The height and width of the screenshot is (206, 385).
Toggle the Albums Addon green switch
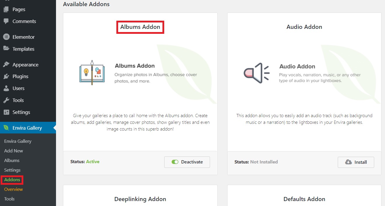(x=175, y=162)
